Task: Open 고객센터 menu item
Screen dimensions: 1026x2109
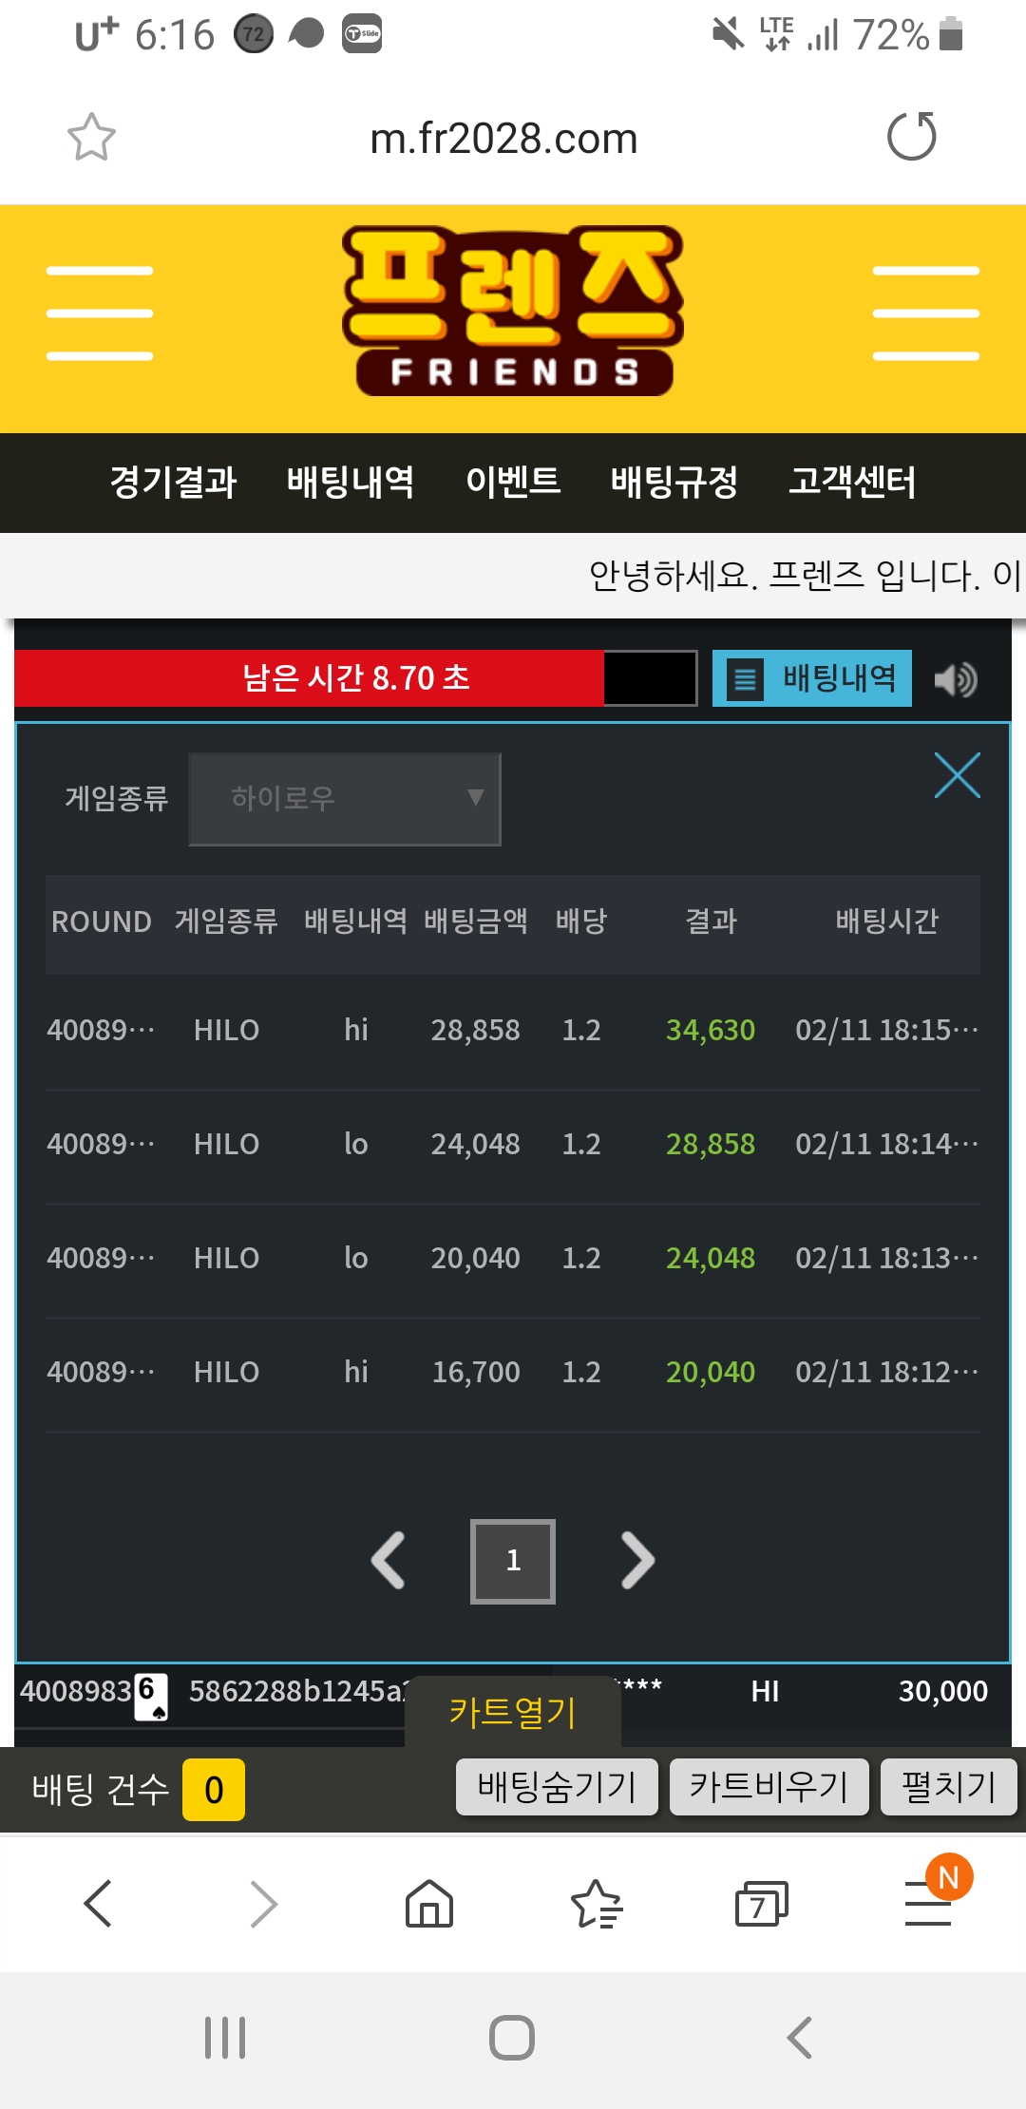Action: [x=852, y=482]
